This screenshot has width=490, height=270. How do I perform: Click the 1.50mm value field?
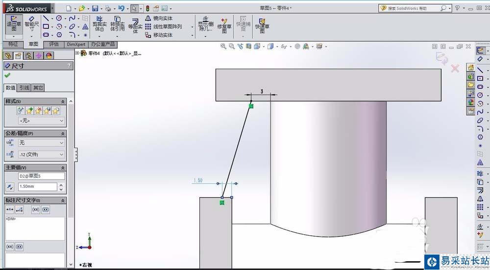pyautogui.click(x=38, y=186)
